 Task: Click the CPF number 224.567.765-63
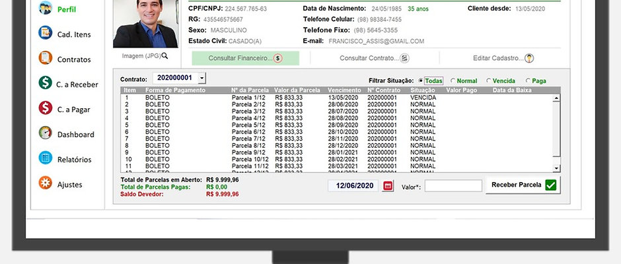246,9
